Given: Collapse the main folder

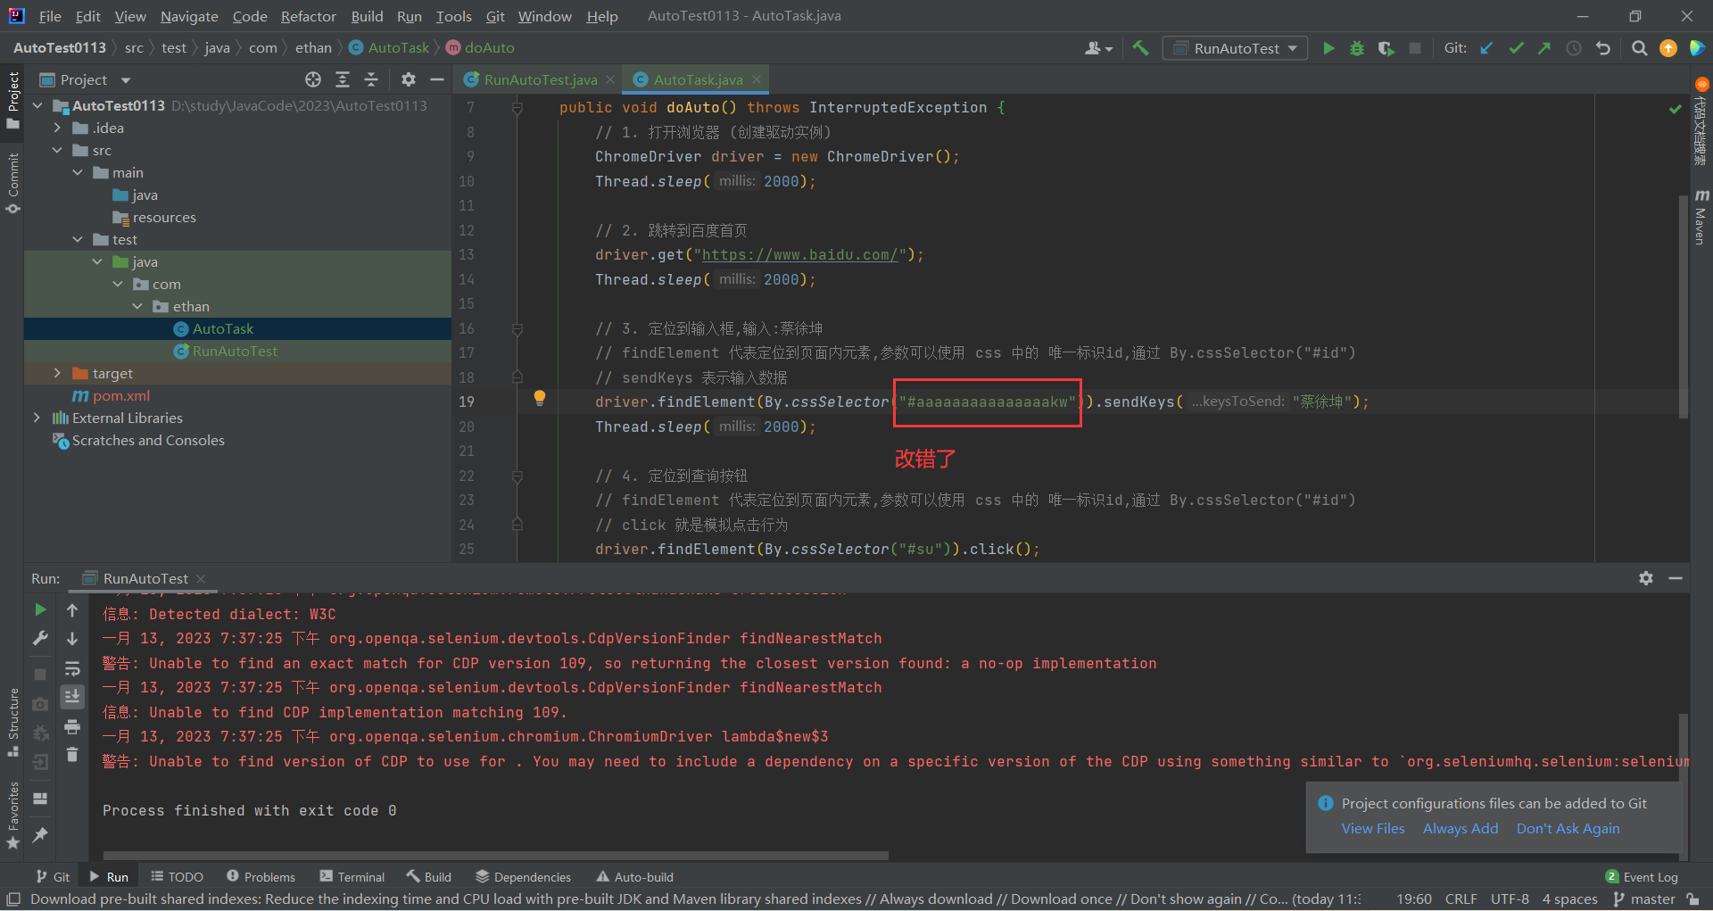Looking at the screenshot, I should click(78, 172).
